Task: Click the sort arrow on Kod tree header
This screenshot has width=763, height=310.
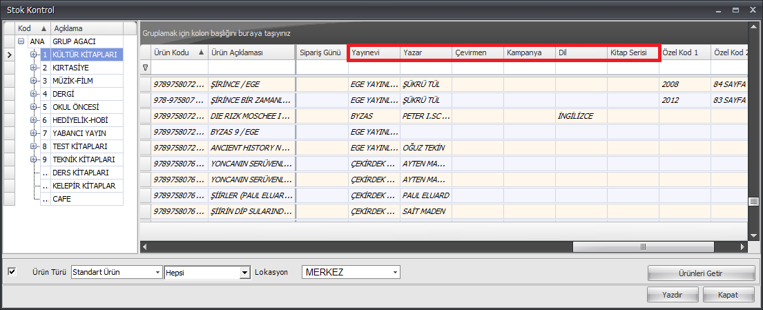Action: [x=44, y=28]
